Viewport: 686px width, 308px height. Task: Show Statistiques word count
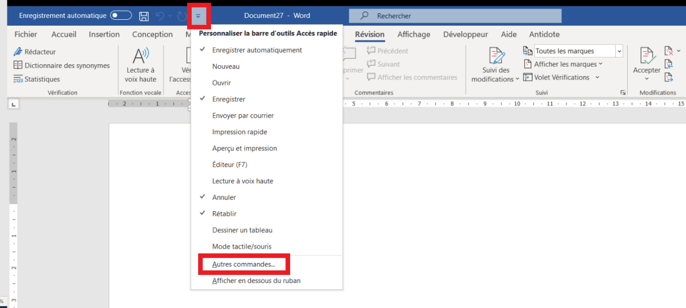point(36,79)
